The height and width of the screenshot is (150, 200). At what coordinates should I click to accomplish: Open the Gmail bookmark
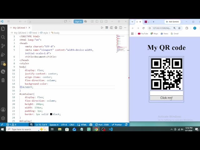click(x=175, y=34)
